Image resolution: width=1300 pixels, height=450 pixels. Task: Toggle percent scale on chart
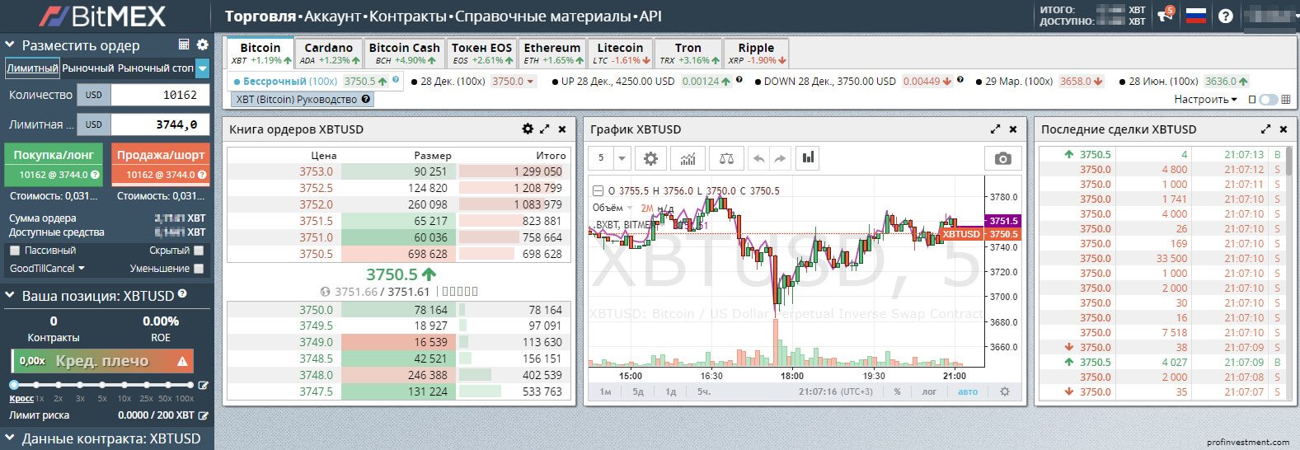(x=898, y=391)
